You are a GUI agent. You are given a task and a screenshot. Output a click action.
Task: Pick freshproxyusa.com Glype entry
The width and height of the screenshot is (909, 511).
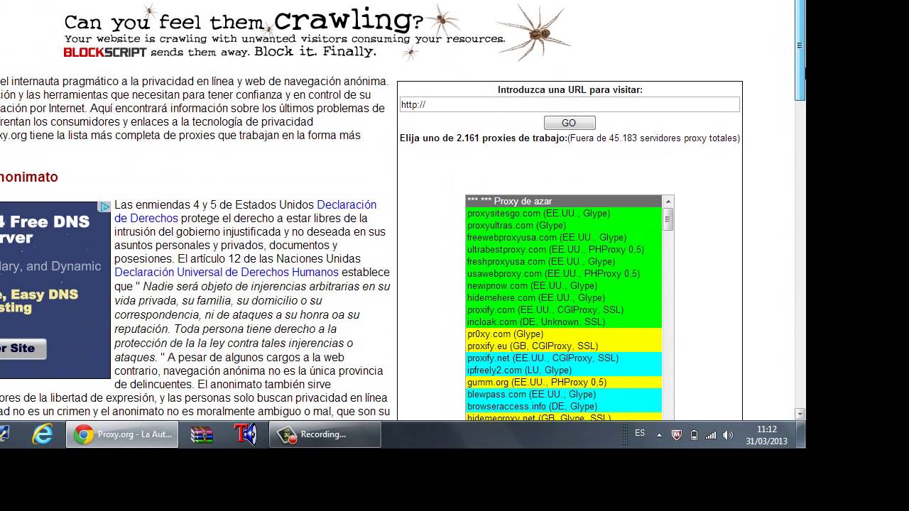tap(564, 261)
